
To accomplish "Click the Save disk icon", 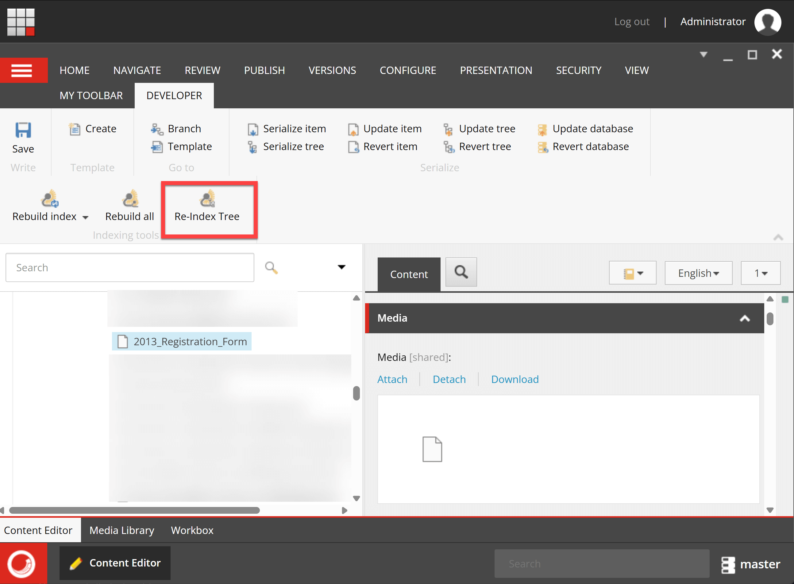I will coord(23,130).
